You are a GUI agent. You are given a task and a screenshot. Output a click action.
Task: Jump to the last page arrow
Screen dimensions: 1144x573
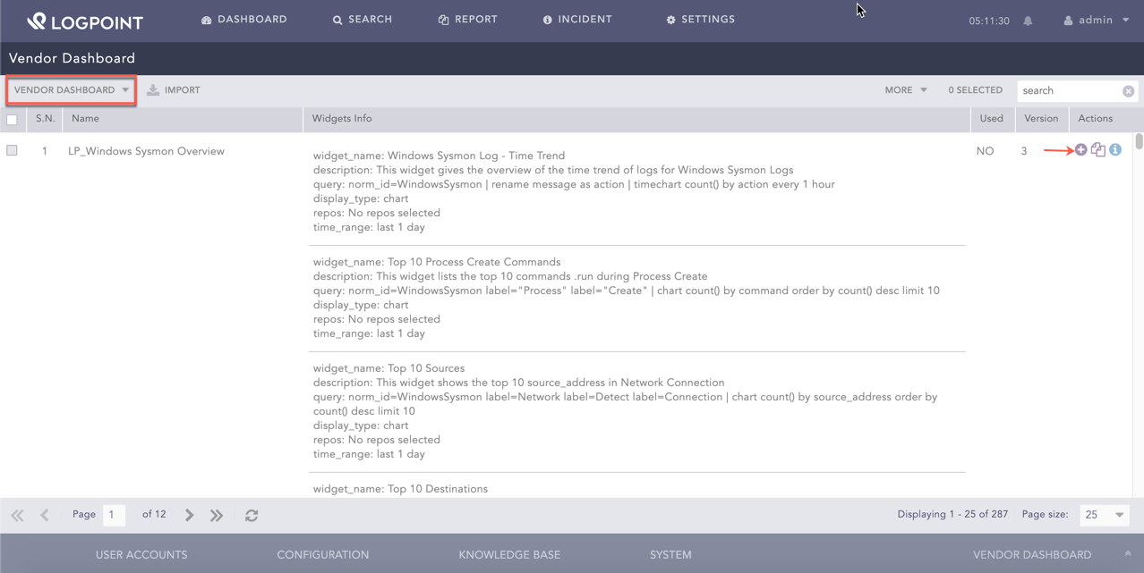217,515
